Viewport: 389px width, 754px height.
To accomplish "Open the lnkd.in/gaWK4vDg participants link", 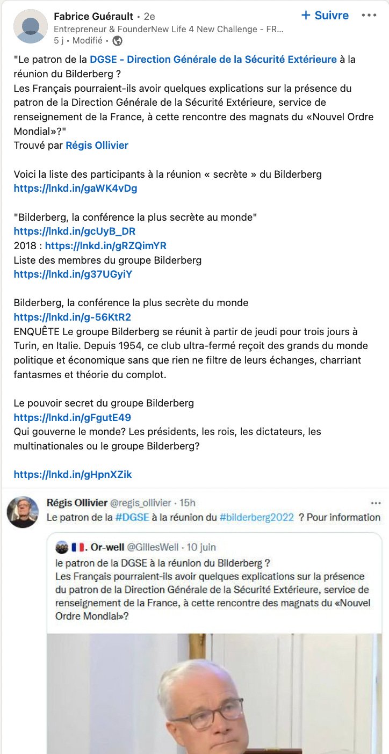I will [x=75, y=188].
